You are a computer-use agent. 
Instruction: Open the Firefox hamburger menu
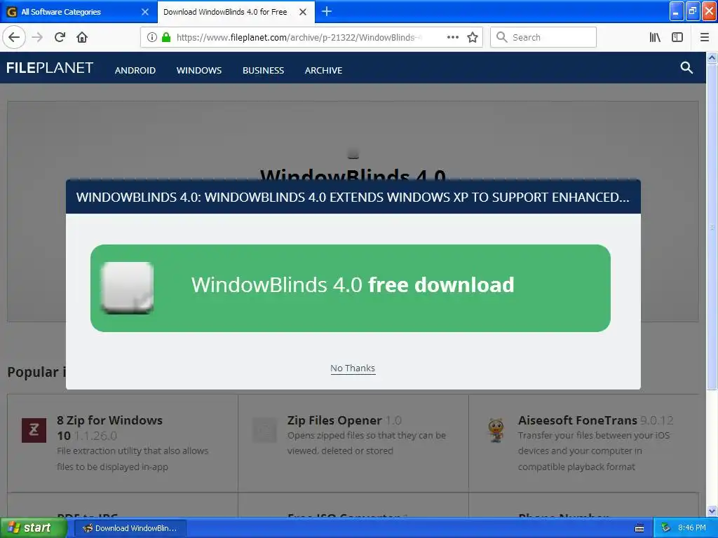tap(704, 37)
